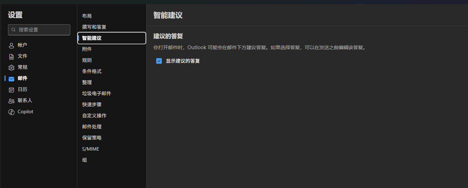Click the 显示建议的答复 label text

tap(183, 61)
